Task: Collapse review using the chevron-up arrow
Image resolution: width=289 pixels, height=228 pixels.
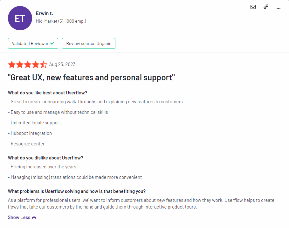Action: pos(34,217)
